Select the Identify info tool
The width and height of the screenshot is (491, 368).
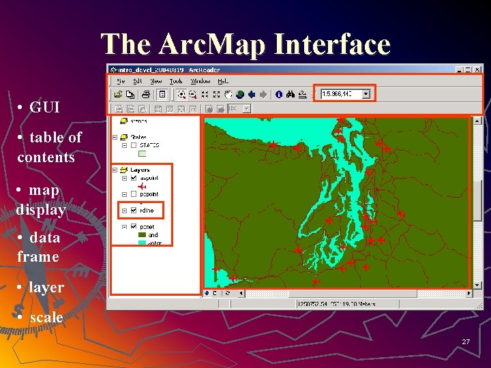[279, 94]
